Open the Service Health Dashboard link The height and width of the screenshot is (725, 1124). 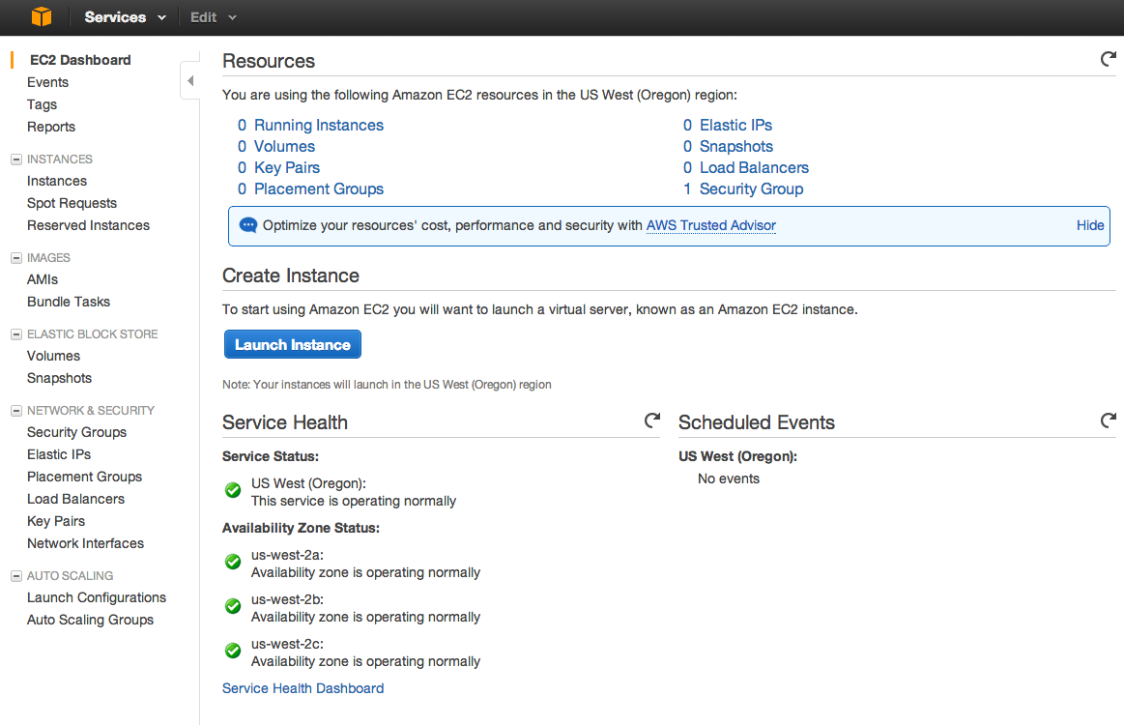(303, 688)
